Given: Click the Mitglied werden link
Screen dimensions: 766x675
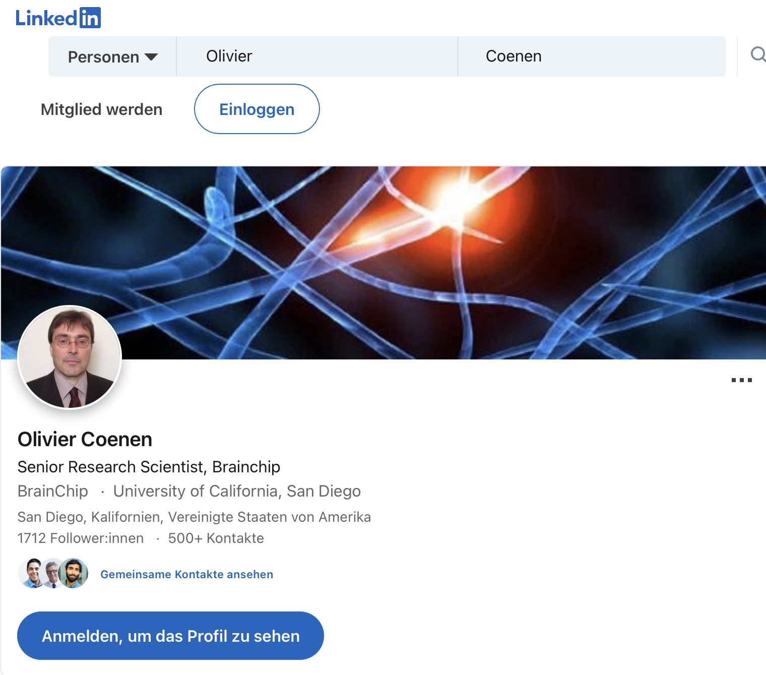Looking at the screenshot, I should coord(101,109).
